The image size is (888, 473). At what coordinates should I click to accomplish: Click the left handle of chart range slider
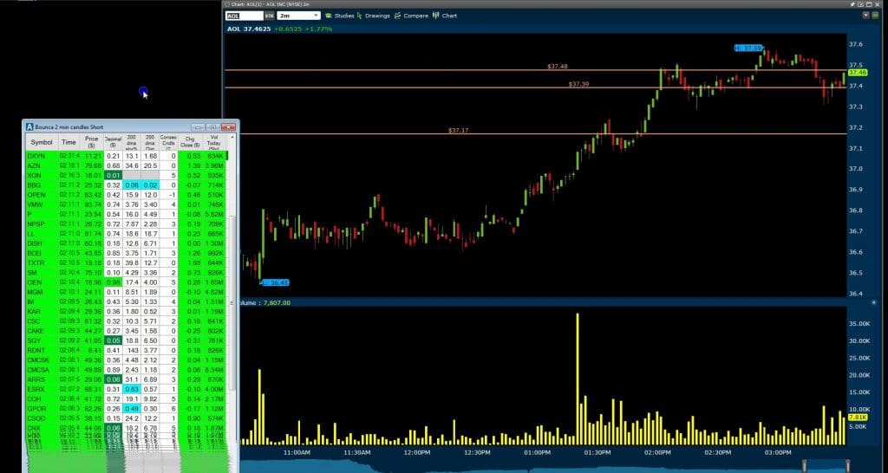click(804, 466)
